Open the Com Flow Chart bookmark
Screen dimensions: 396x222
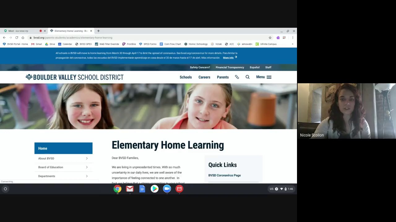pos(170,44)
